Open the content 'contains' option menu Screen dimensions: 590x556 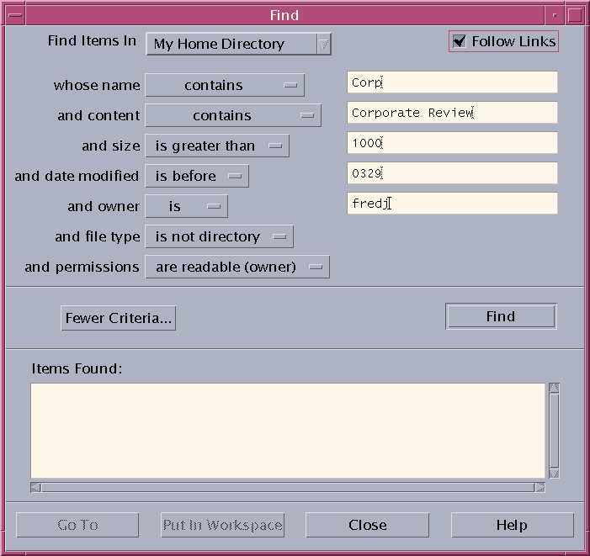tap(232, 115)
